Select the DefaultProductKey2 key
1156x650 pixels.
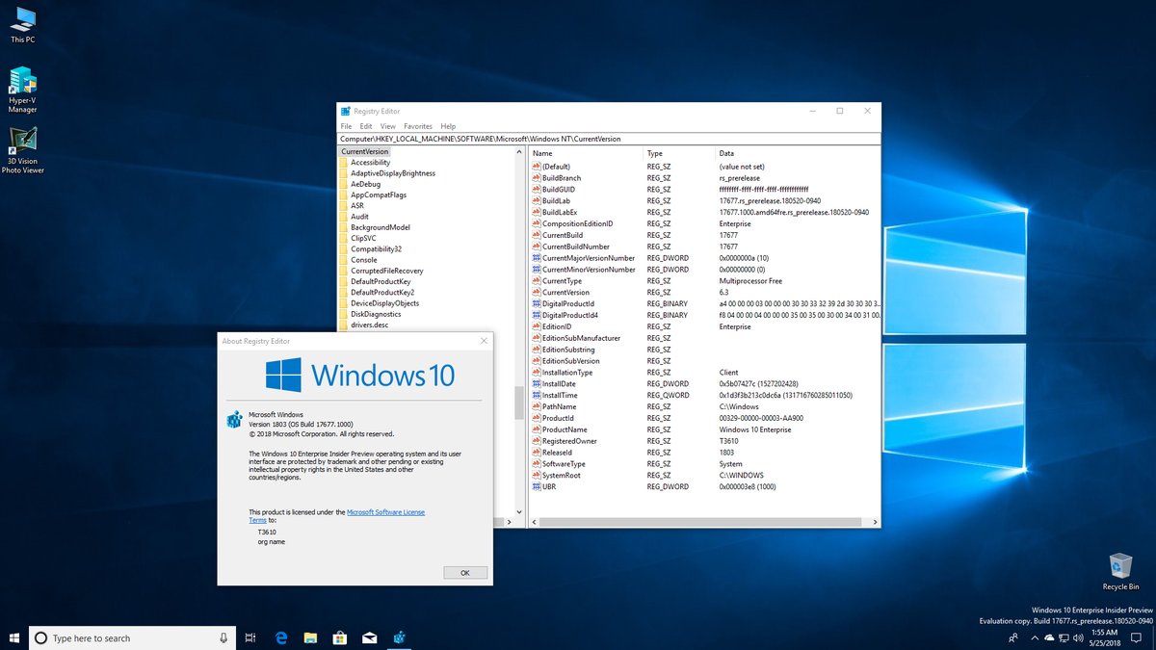coord(382,292)
